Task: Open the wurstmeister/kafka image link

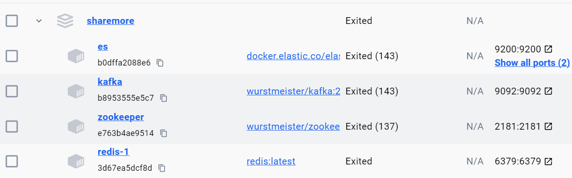Action: (x=293, y=91)
